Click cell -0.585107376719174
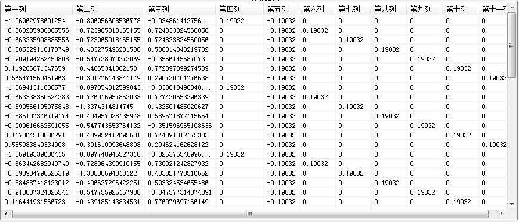 (x=37, y=116)
